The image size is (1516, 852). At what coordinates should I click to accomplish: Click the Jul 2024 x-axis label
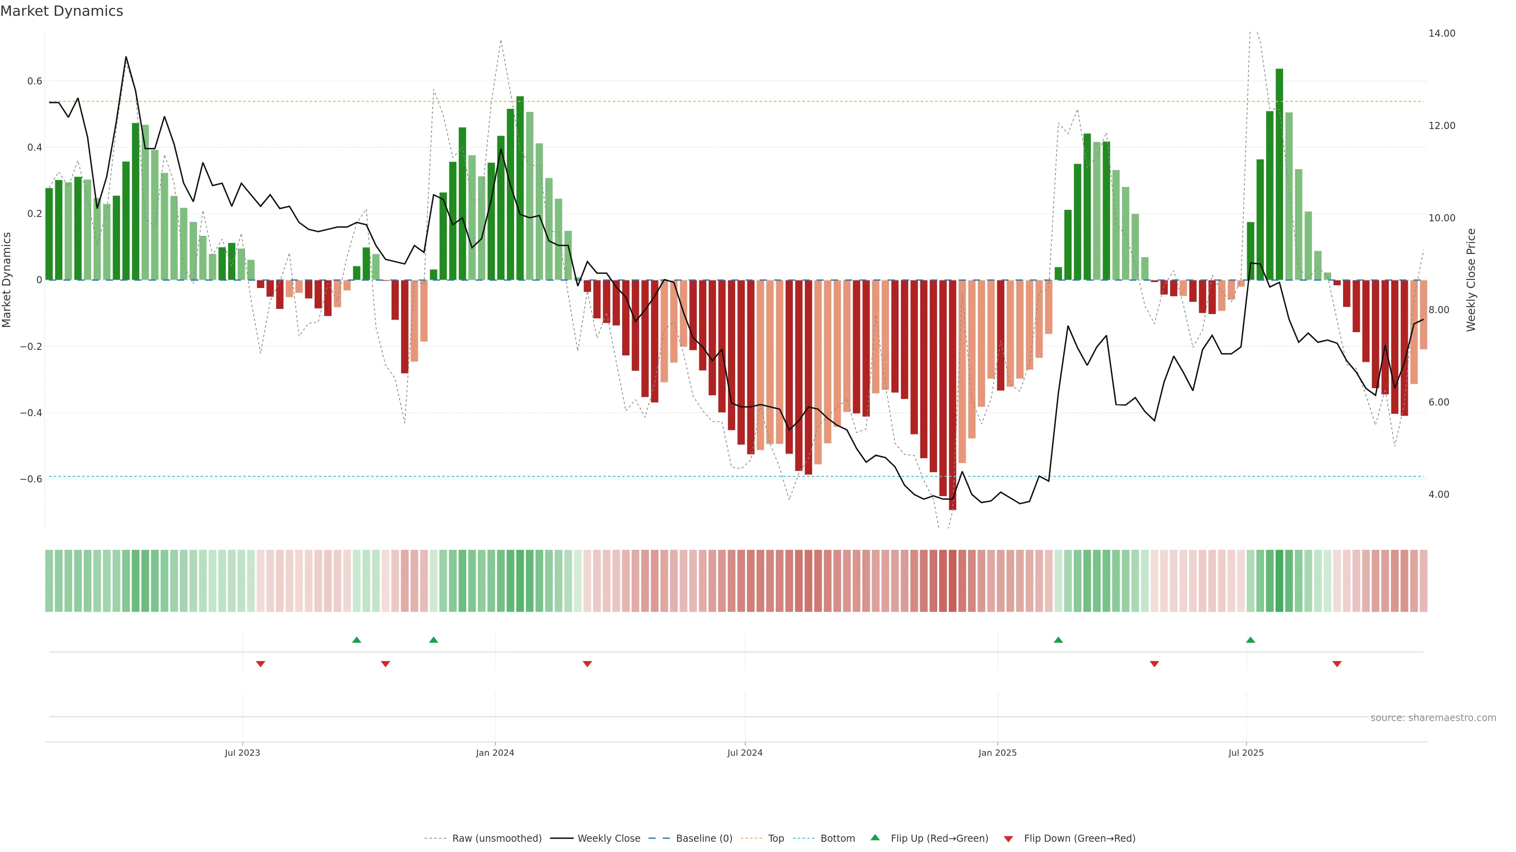pyautogui.click(x=745, y=753)
